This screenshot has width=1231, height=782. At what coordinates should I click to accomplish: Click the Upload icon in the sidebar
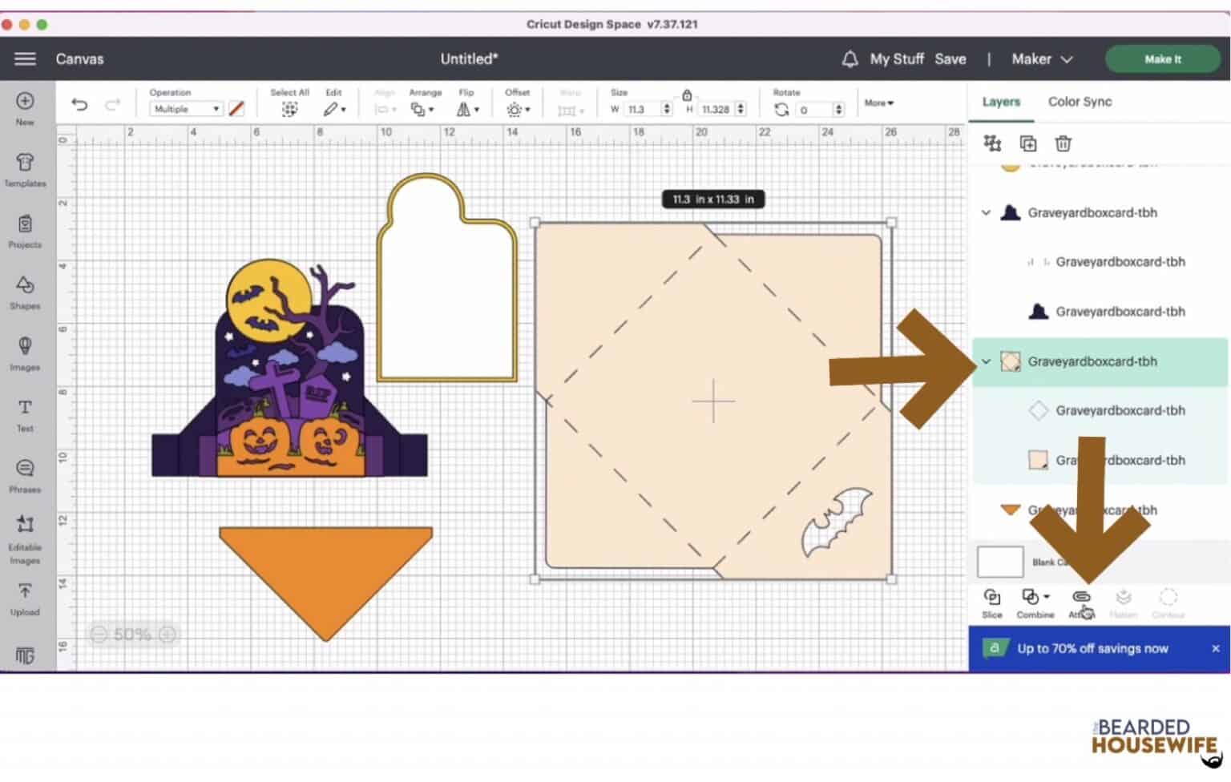pyautogui.click(x=25, y=597)
